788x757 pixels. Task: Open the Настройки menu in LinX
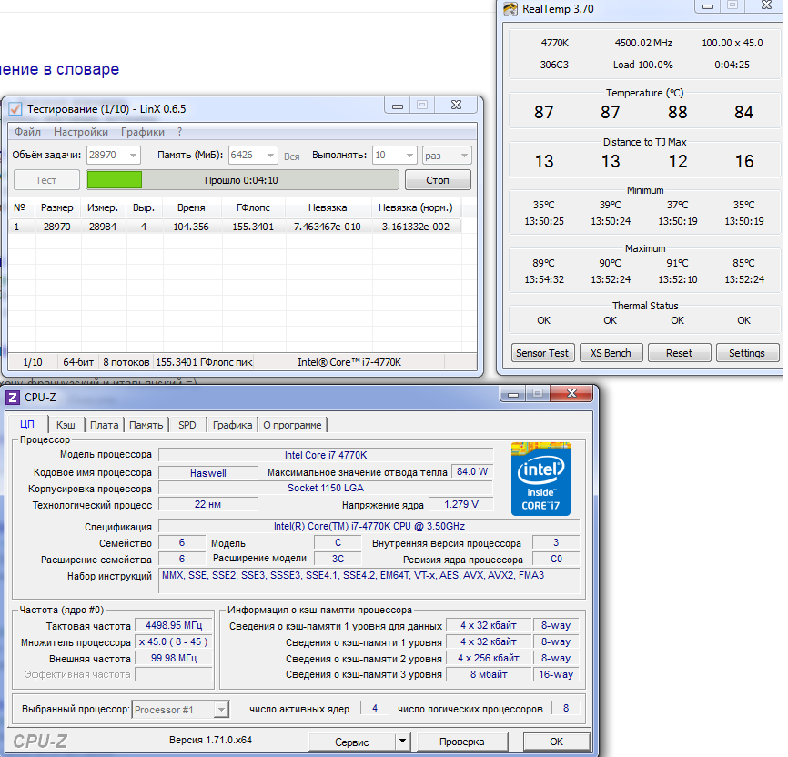coord(81,132)
